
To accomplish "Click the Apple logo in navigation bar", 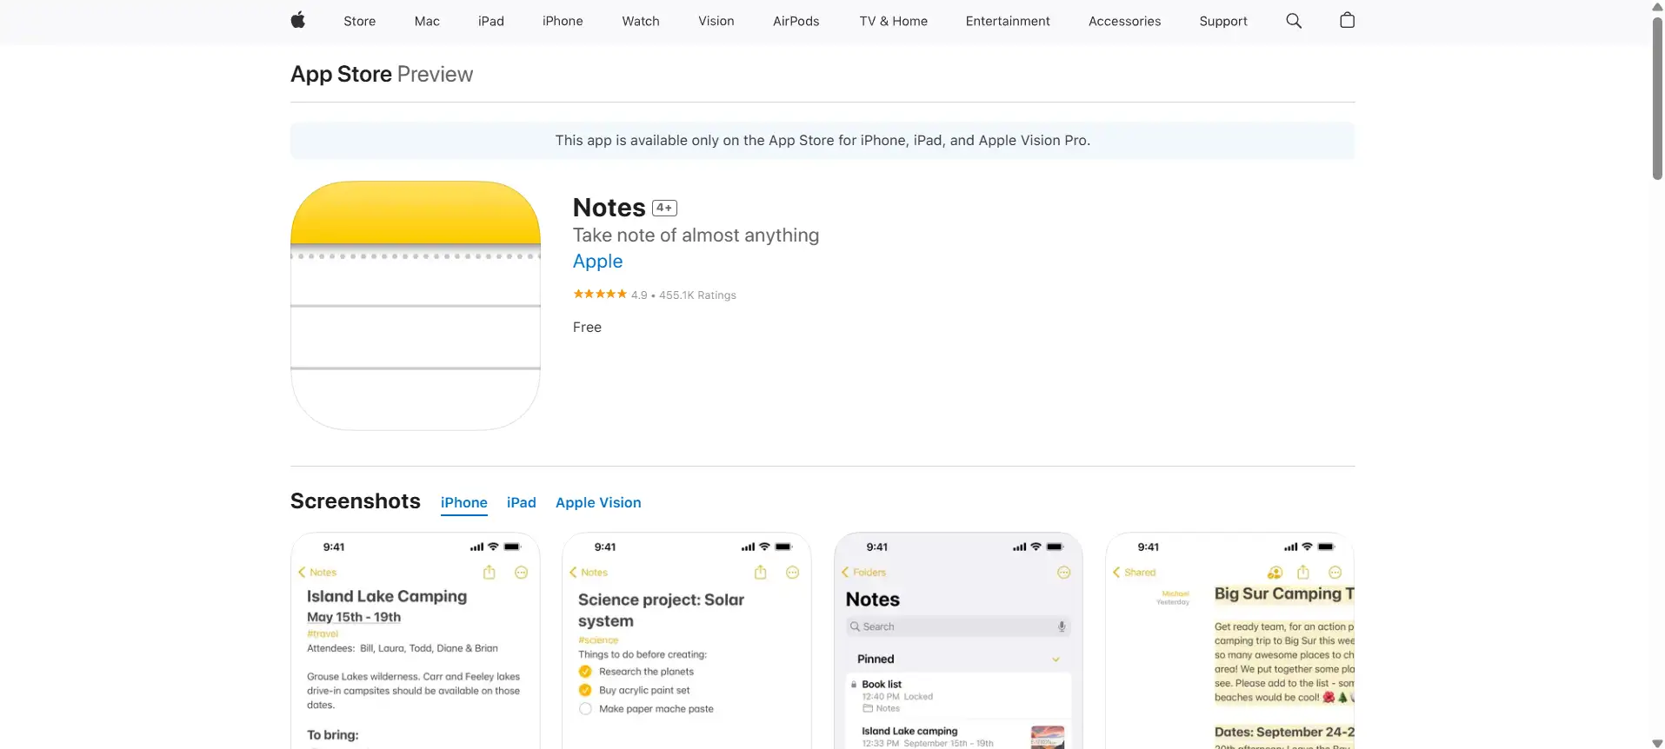I will (297, 21).
